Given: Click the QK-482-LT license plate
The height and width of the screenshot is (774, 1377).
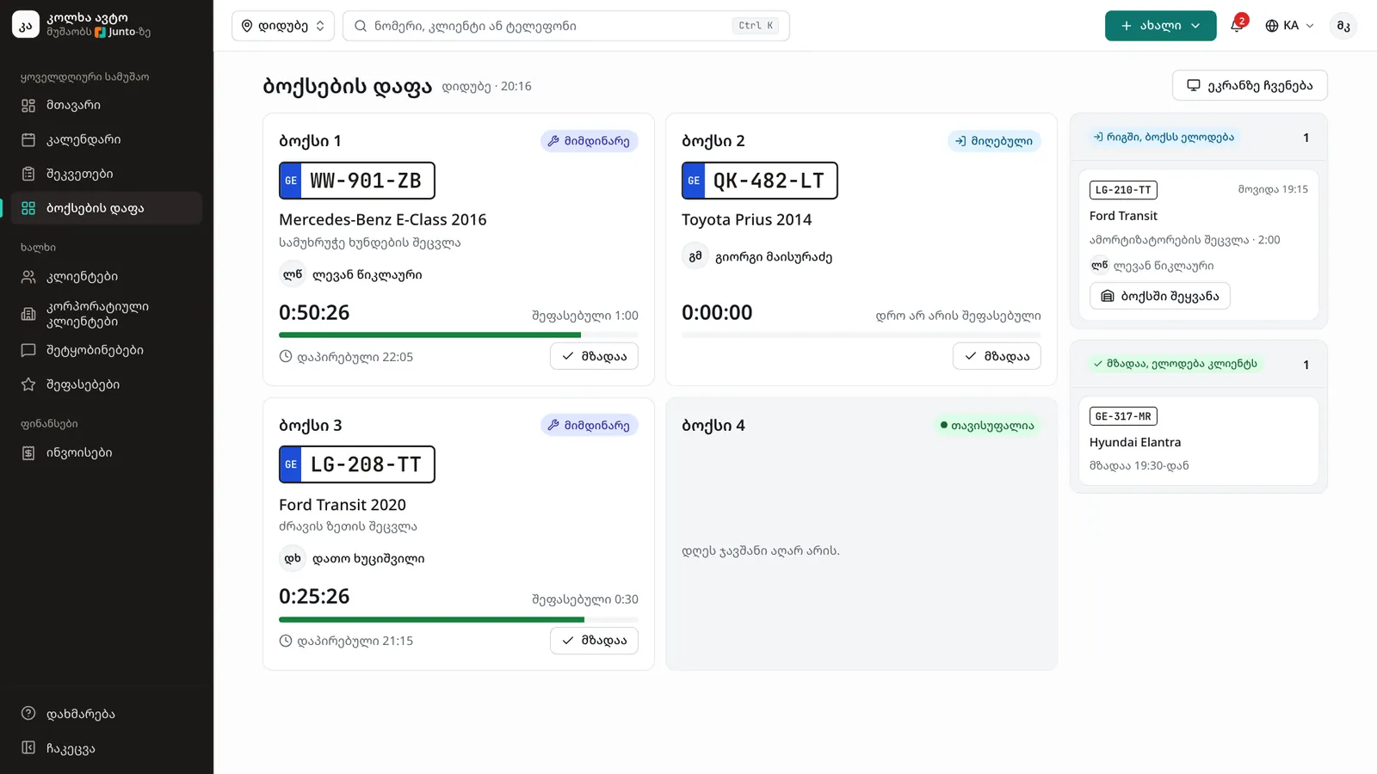Looking at the screenshot, I should pos(760,181).
